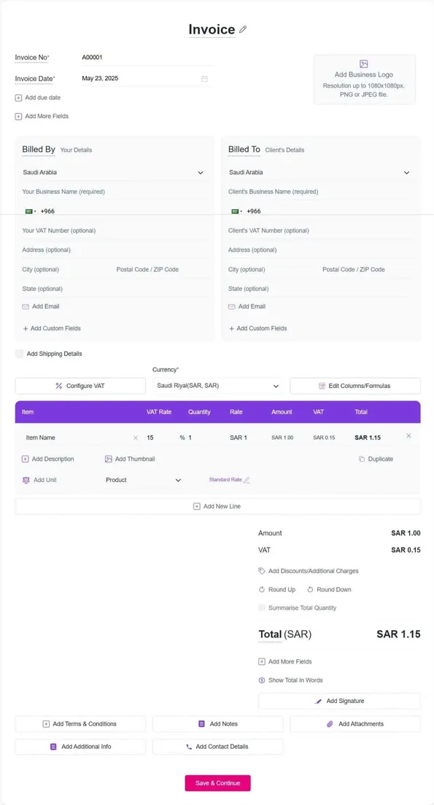Edit Standard Rate using its pencil icon

247,480
